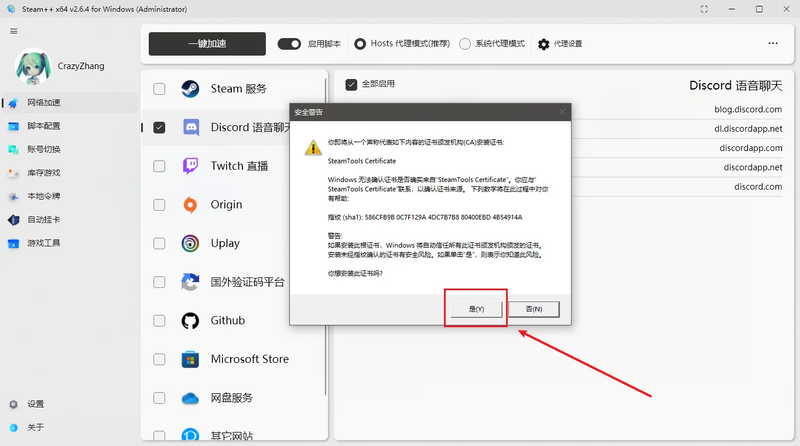Click the 其它网站 icon
This screenshot has height=446, width=800.
click(x=190, y=435)
